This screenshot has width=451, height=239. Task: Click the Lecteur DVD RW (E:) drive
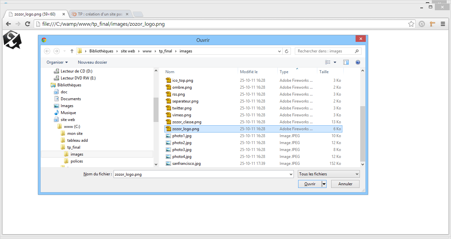[x=78, y=78]
